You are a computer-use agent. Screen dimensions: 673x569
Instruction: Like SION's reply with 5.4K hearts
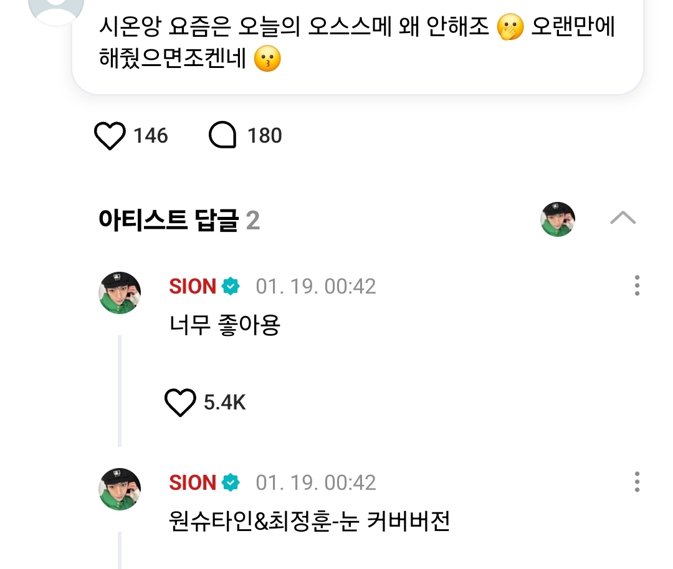tap(180, 403)
